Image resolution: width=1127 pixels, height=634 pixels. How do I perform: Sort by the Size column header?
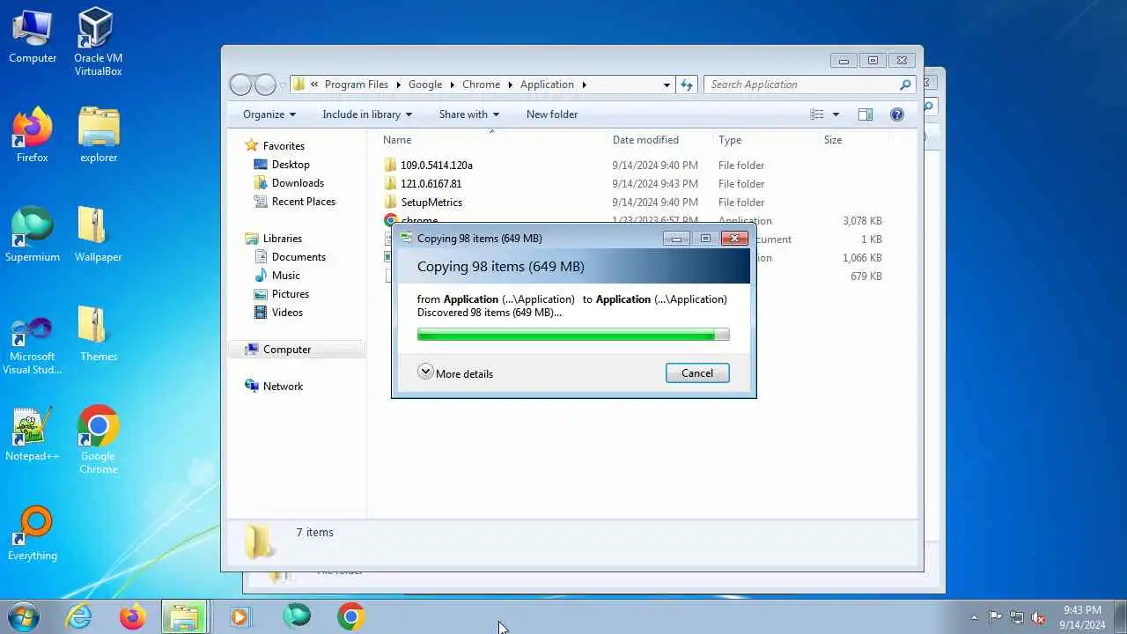833,140
